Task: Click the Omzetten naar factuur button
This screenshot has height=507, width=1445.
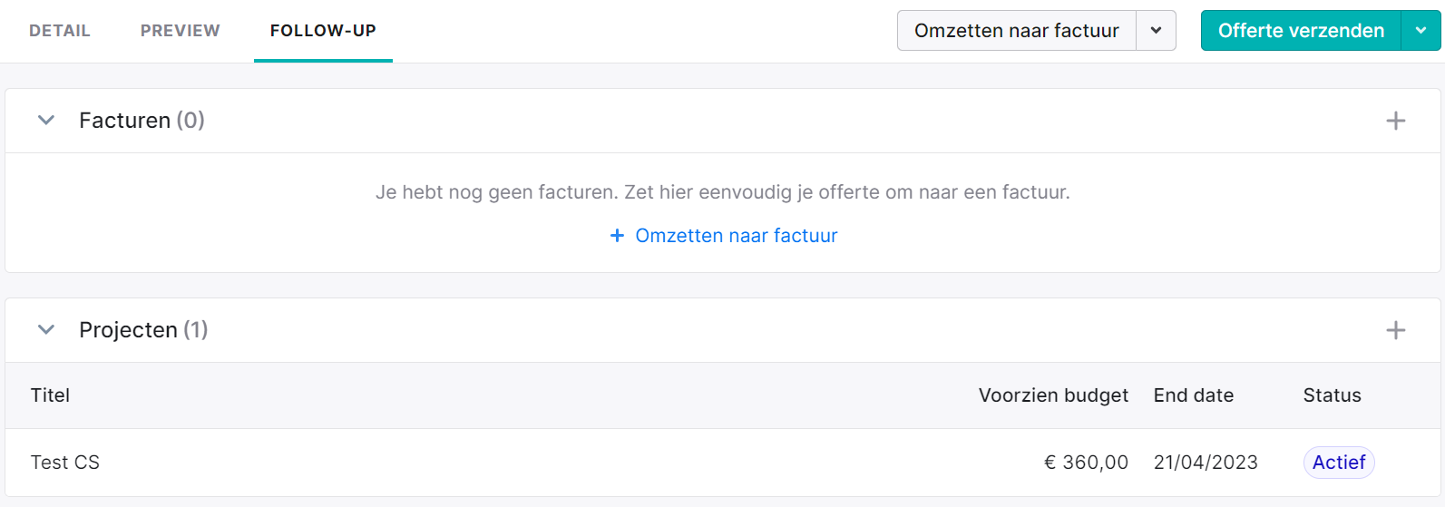Action: [x=1016, y=31]
